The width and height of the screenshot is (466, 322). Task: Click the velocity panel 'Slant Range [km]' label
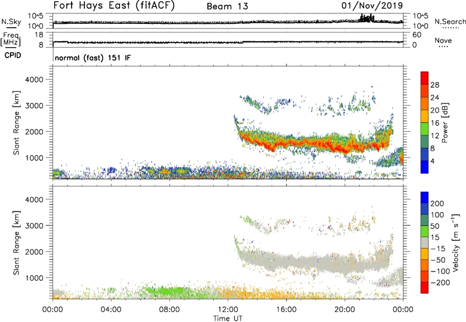click(16, 243)
